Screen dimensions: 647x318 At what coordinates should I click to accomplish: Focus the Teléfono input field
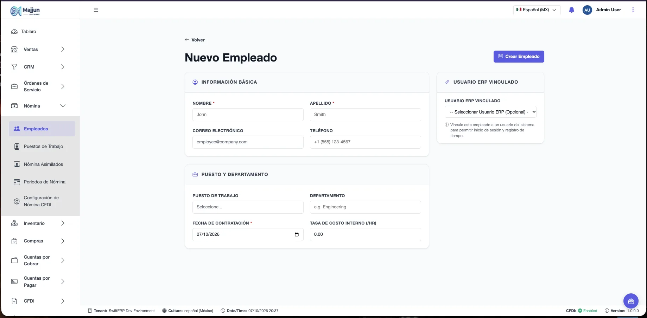click(x=365, y=142)
